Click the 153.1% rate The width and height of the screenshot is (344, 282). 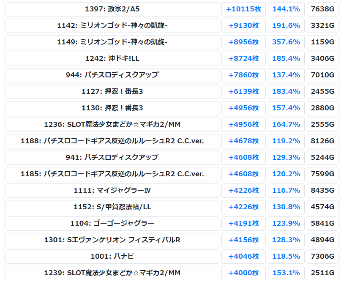pos(286,273)
